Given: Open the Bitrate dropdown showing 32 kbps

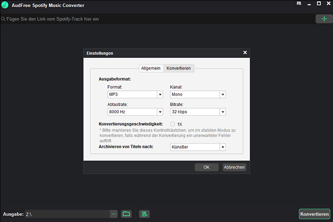Looking at the screenshot, I should 198,112.
